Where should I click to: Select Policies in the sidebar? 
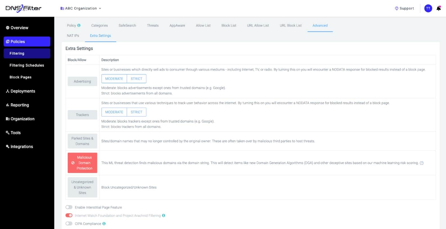coord(27,41)
